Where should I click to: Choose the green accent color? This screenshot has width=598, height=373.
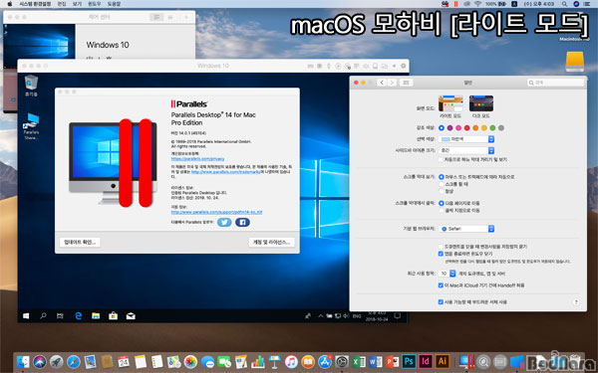click(x=492, y=128)
